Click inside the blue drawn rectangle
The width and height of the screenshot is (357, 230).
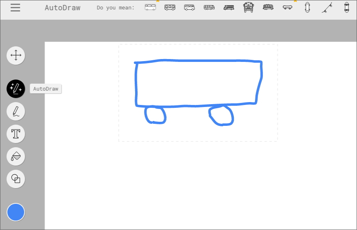coord(198,83)
